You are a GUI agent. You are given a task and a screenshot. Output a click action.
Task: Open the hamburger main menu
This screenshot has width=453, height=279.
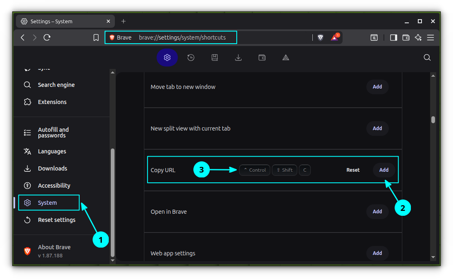pos(431,38)
